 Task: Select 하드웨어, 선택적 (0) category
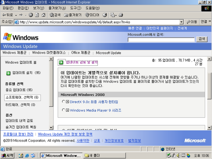point(20,105)
